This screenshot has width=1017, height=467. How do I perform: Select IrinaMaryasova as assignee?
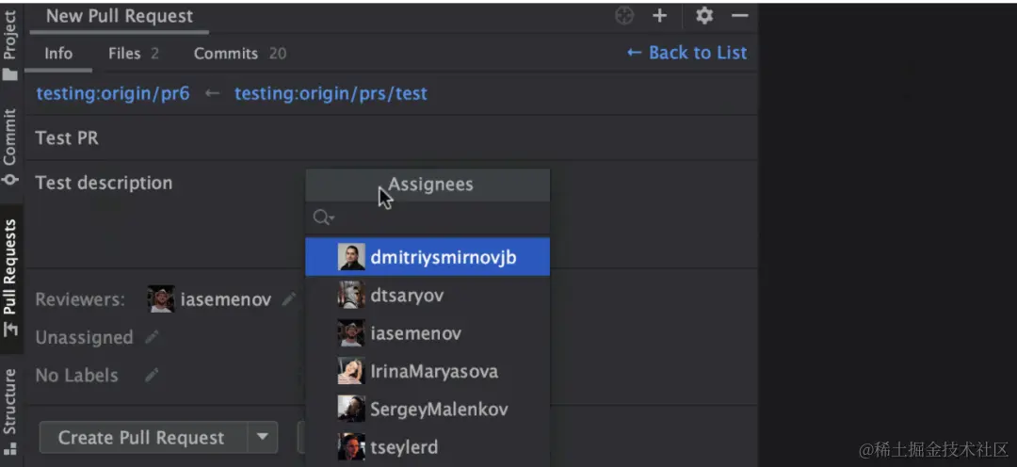pos(428,371)
